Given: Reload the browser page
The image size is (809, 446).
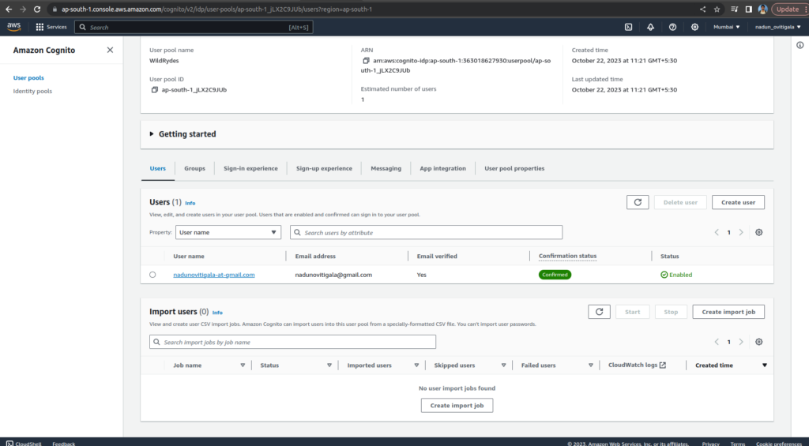Looking at the screenshot, I should click(x=37, y=9).
